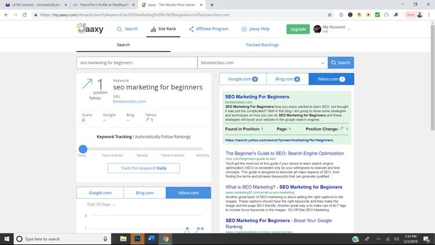Click the green Upgrade button
This screenshot has height=245, width=435.
click(298, 29)
